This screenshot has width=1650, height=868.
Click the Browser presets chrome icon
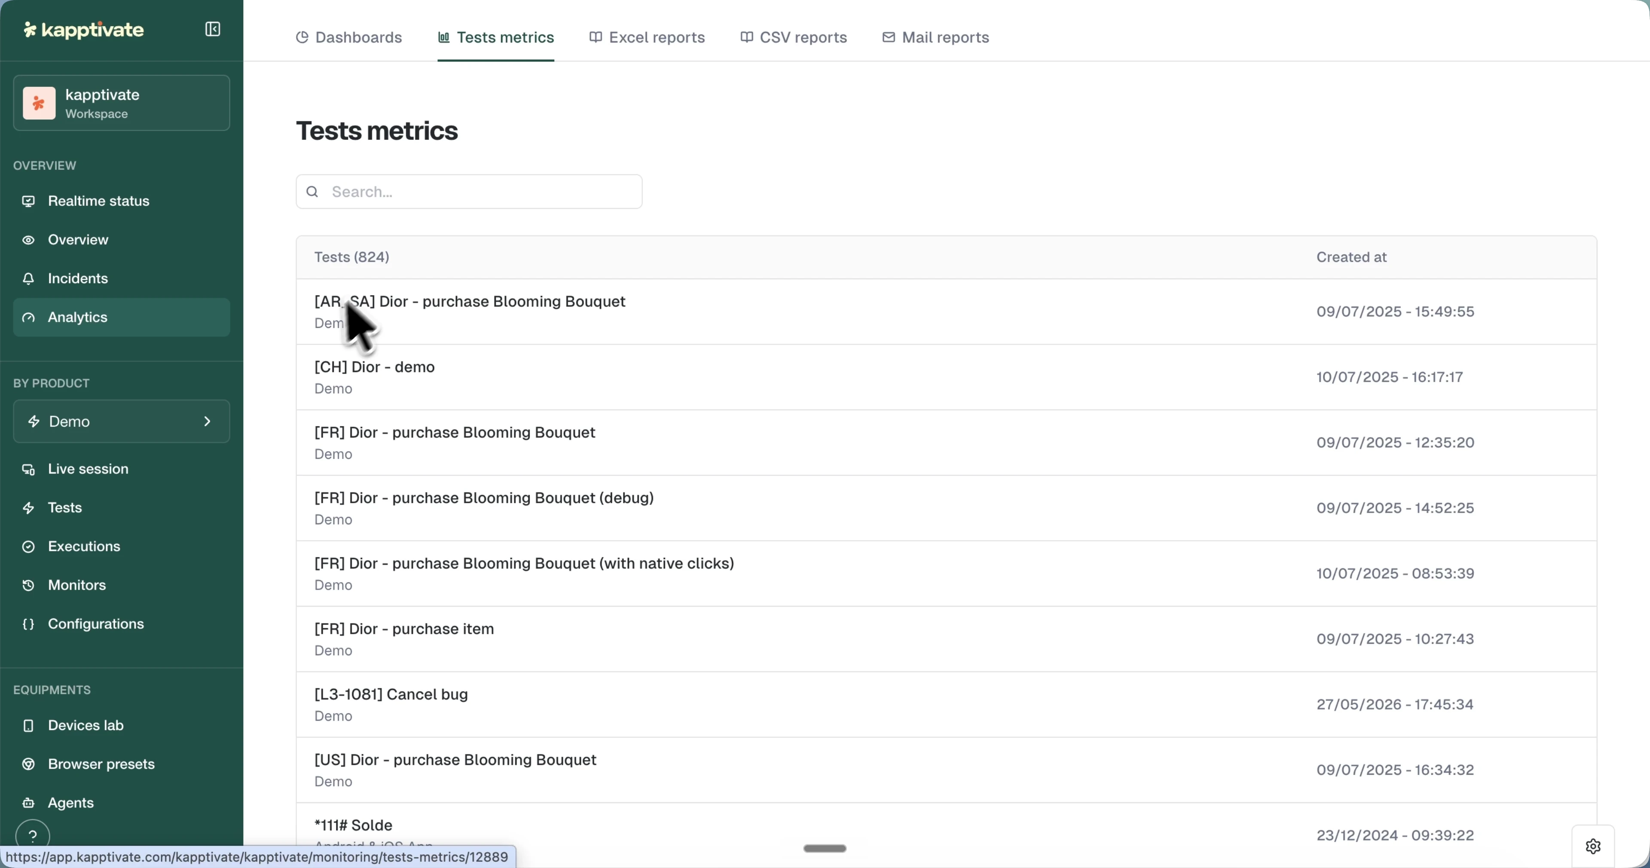click(28, 765)
